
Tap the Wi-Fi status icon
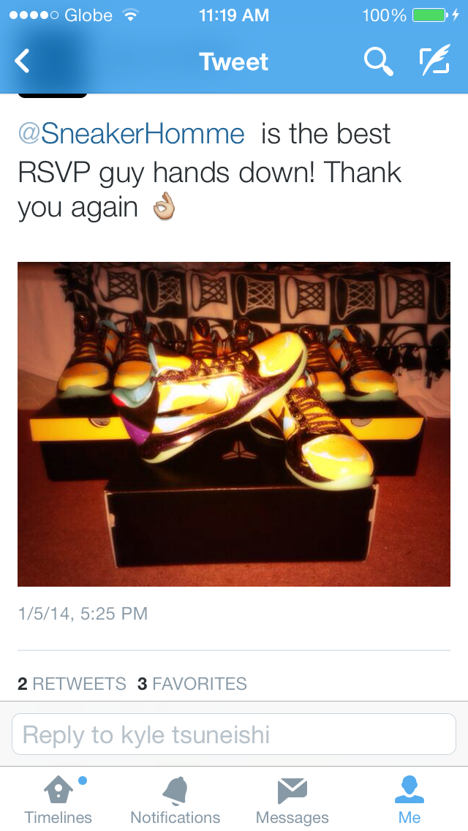[129, 15]
